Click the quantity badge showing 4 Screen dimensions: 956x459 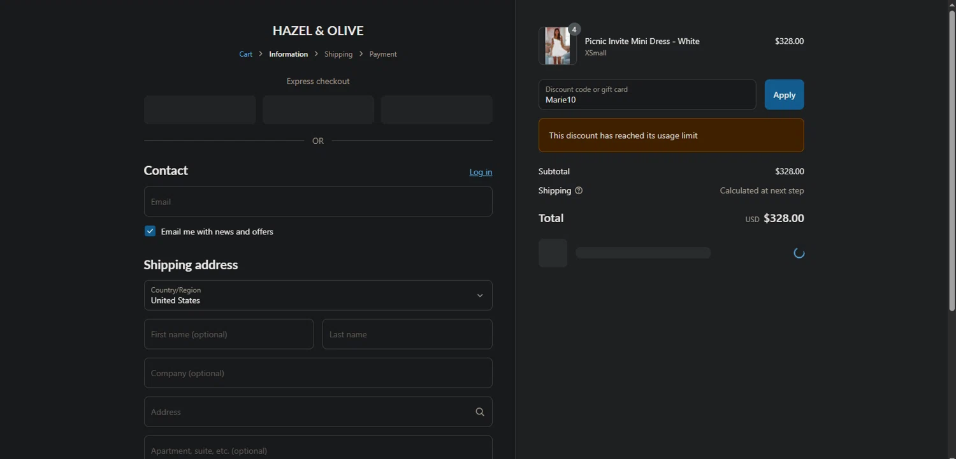click(574, 29)
